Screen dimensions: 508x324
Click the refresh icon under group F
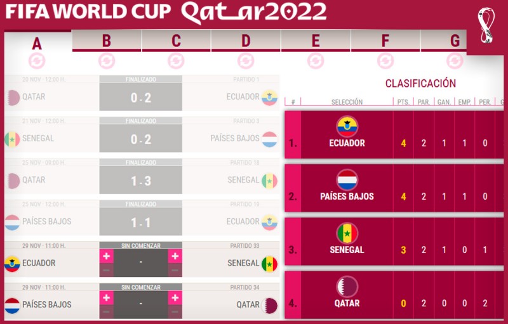click(x=385, y=61)
